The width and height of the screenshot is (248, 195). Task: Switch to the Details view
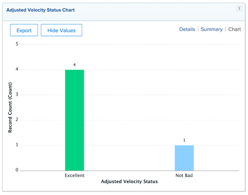[187, 29]
